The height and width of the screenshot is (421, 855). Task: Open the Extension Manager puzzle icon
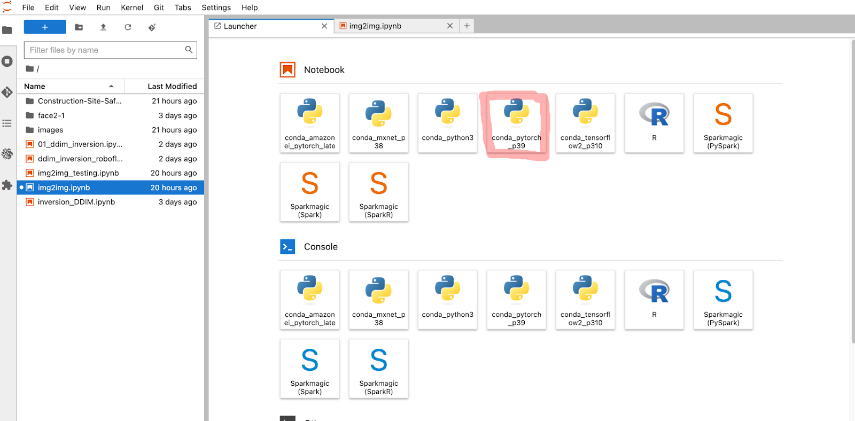tap(7, 185)
